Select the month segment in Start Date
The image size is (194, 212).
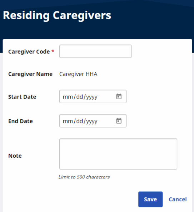coord(68,97)
